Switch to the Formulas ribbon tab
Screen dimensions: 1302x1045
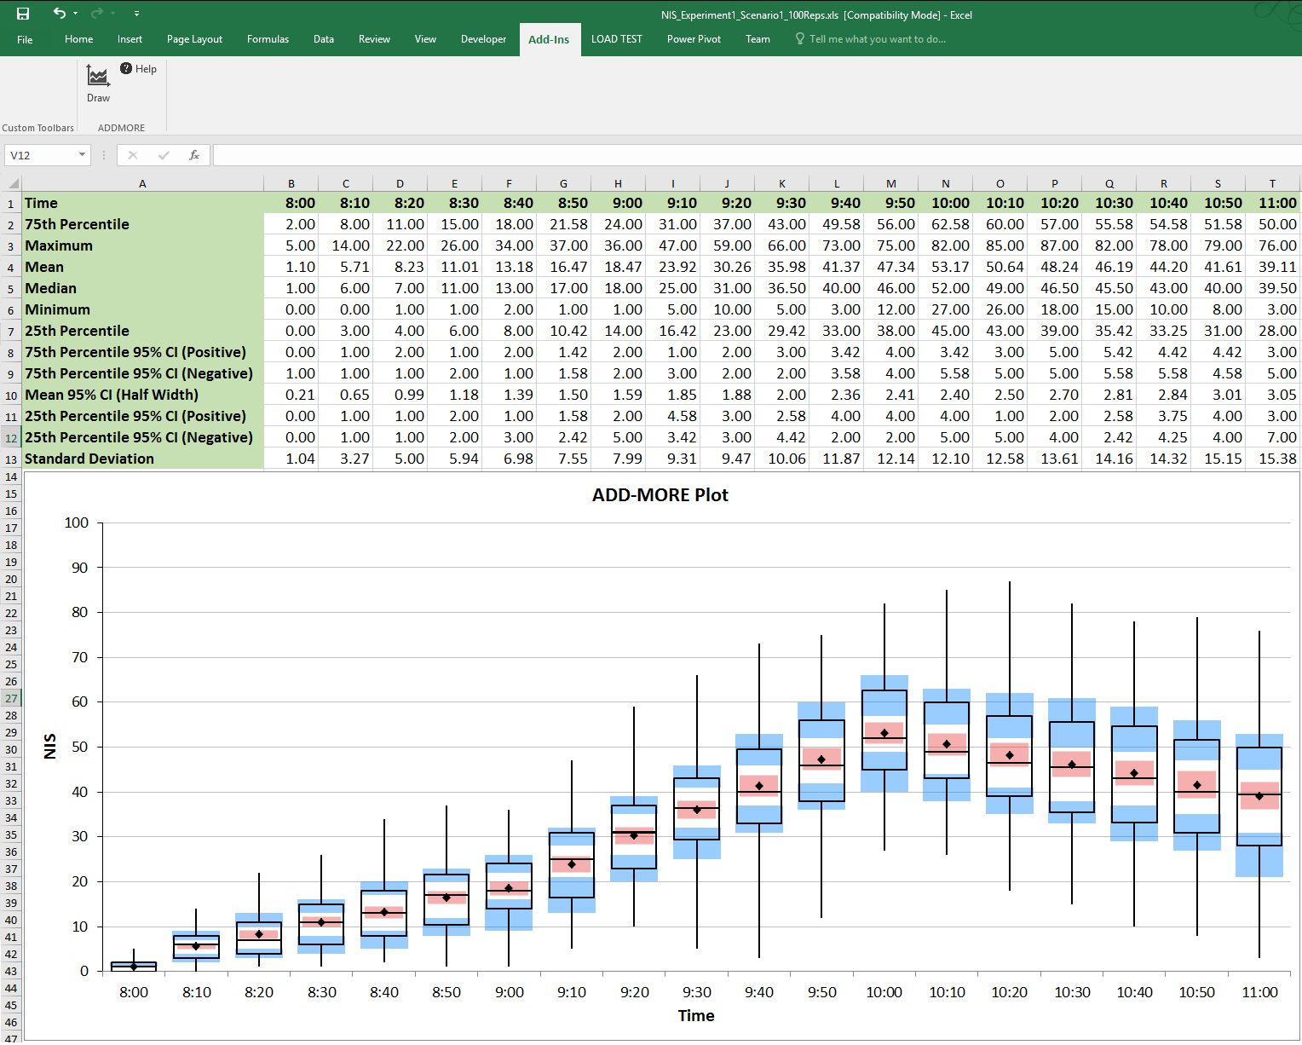[268, 39]
